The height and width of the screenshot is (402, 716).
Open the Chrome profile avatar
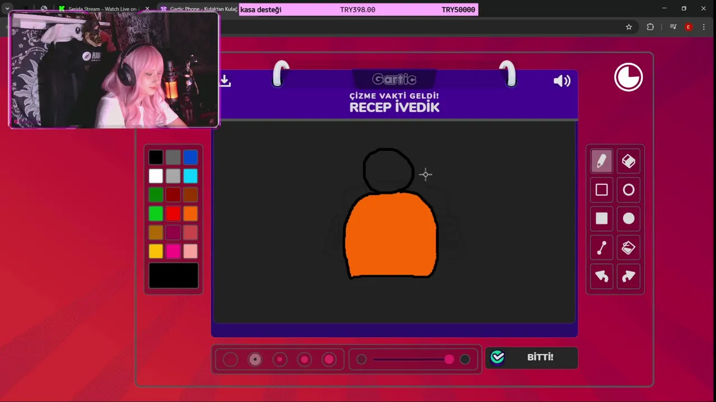click(689, 27)
